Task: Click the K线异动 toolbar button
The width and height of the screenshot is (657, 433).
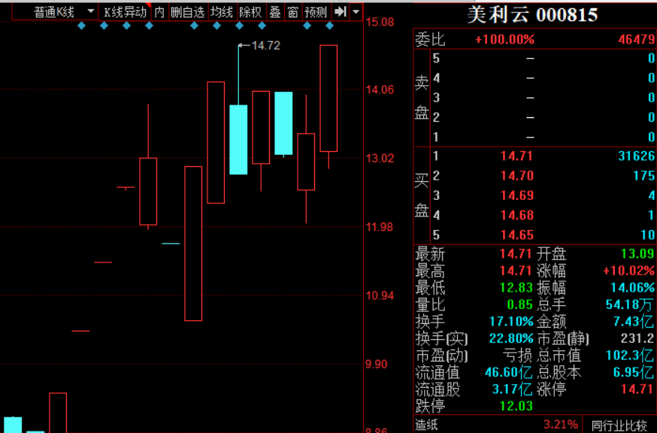Action: (125, 12)
